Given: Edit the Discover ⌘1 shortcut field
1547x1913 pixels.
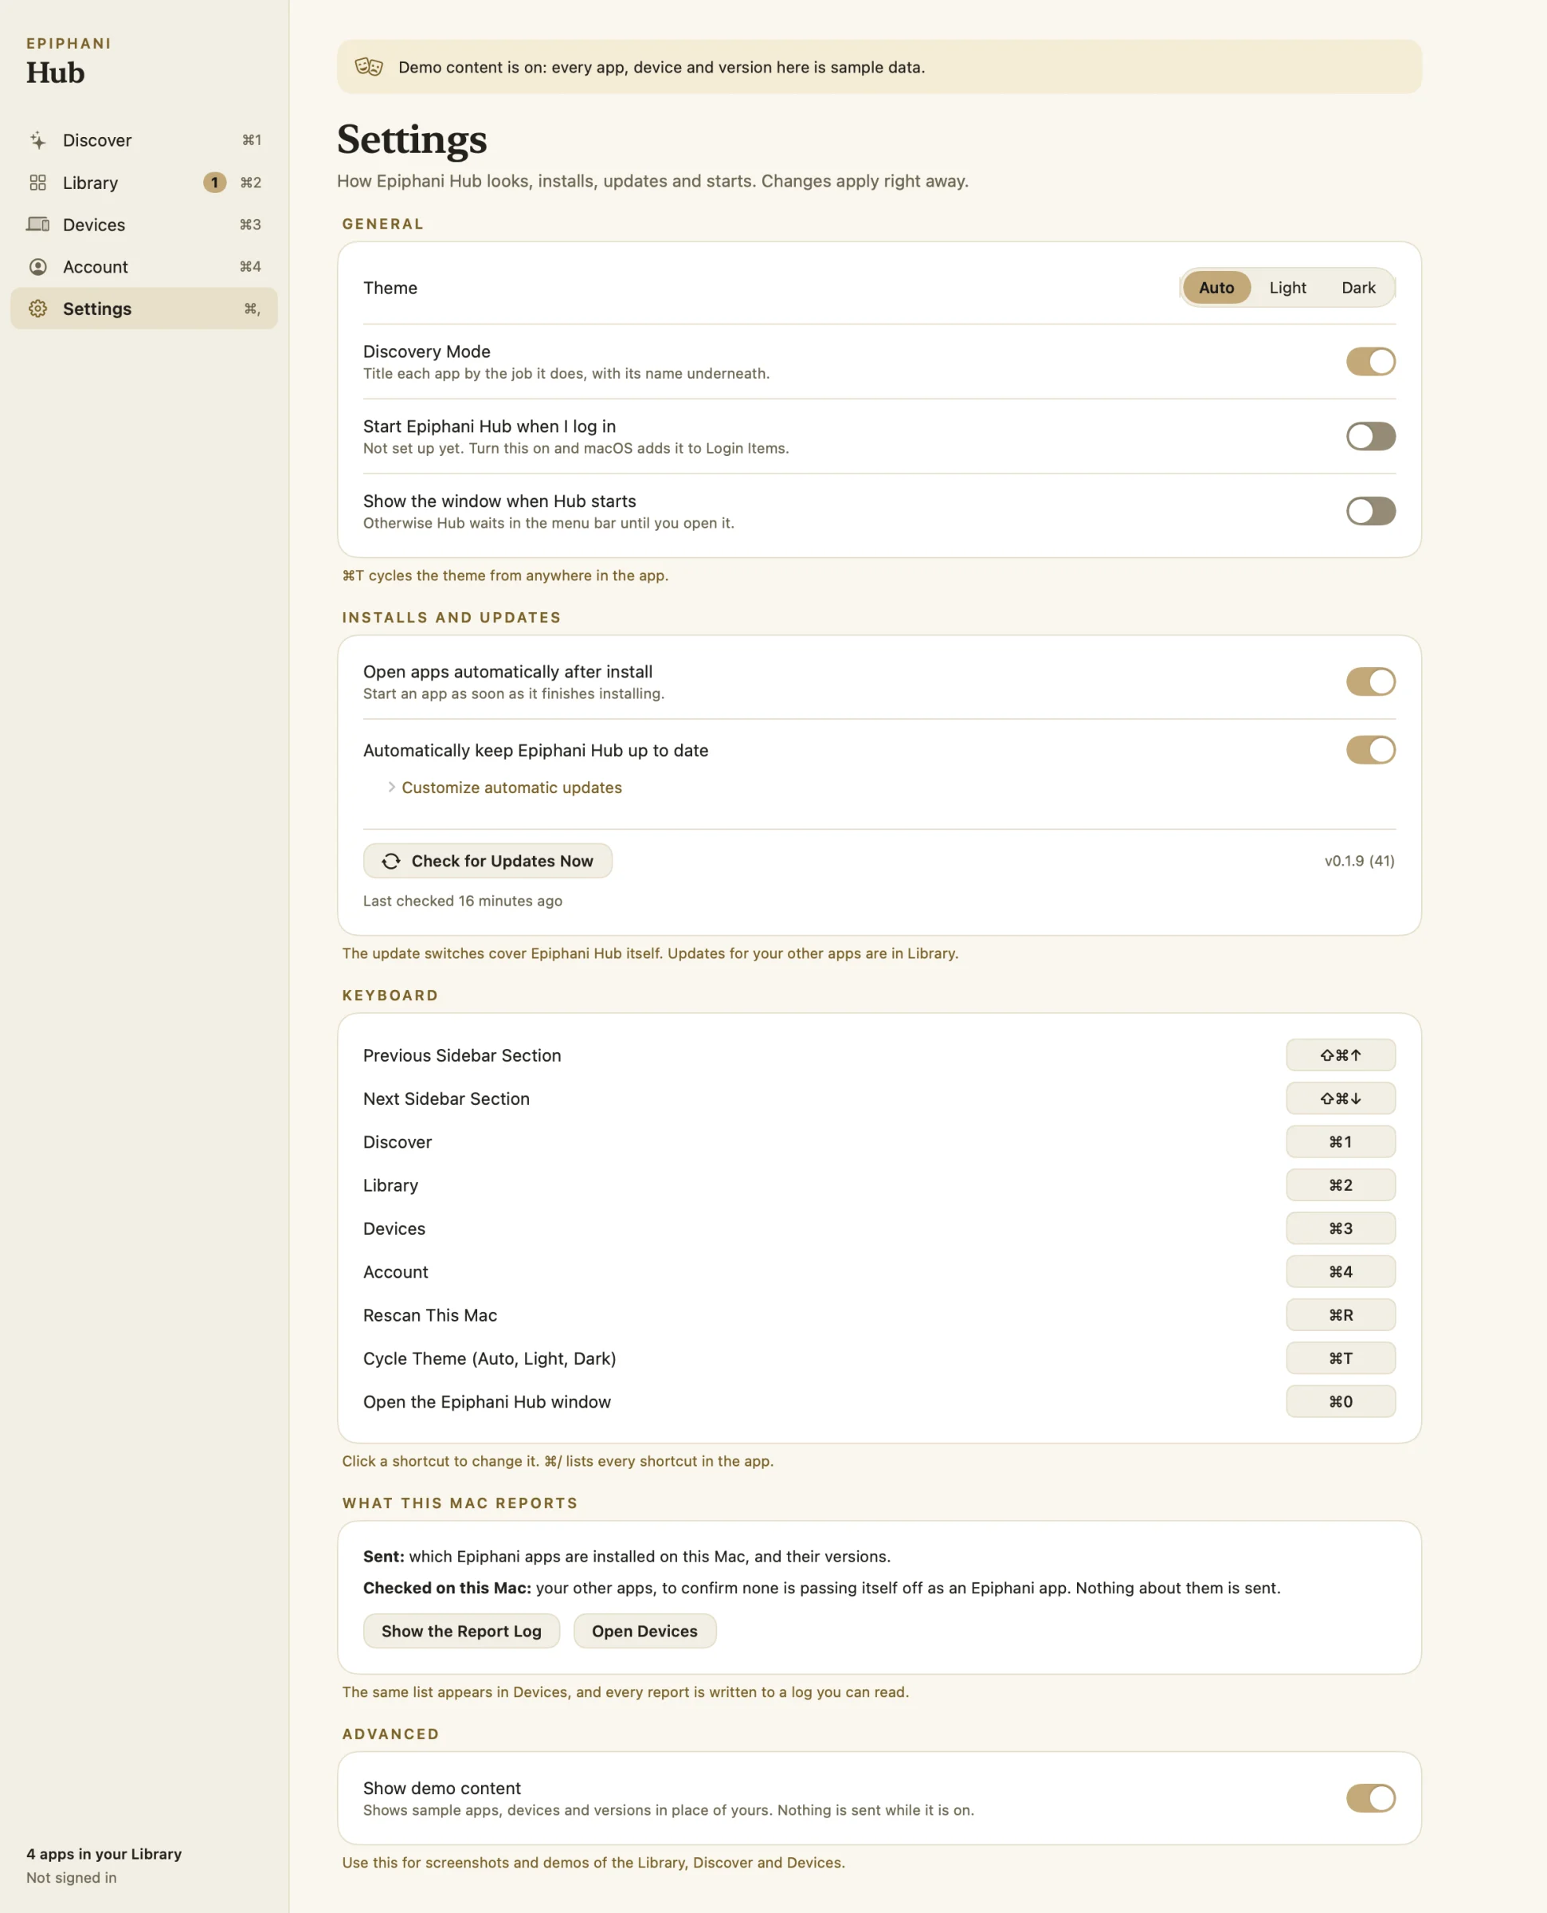Looking at the screenshot, I should point(1340,1142).
